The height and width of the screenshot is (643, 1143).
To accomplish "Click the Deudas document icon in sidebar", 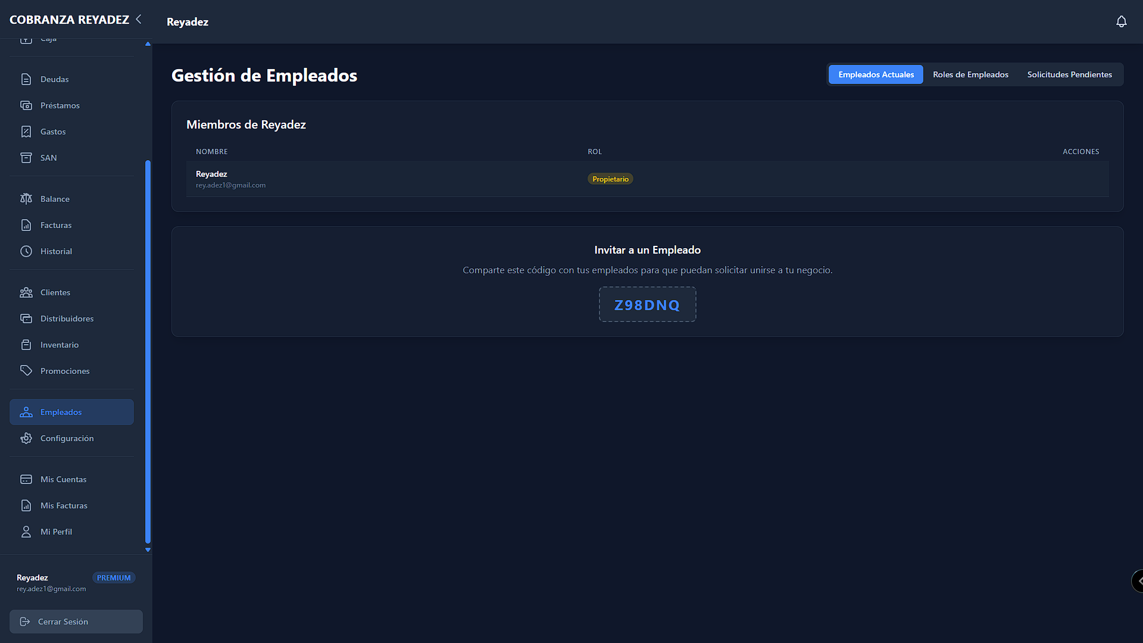I will (x=26, y=79).
